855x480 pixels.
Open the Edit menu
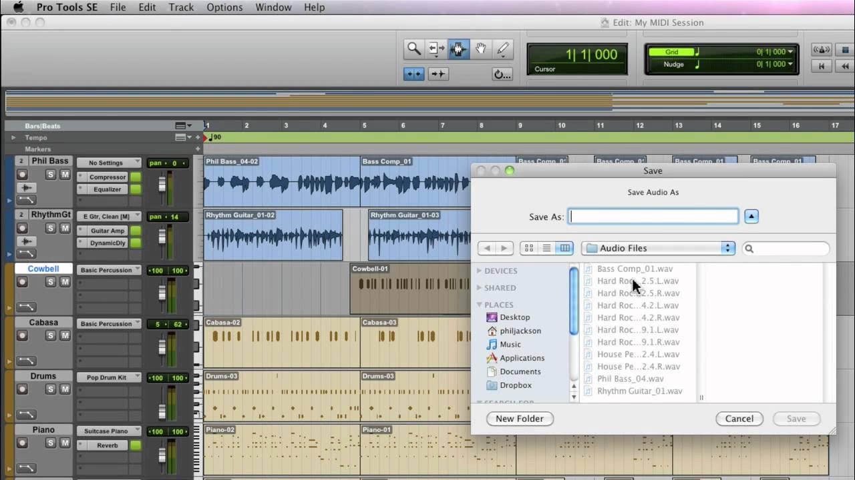pos(147,7)
